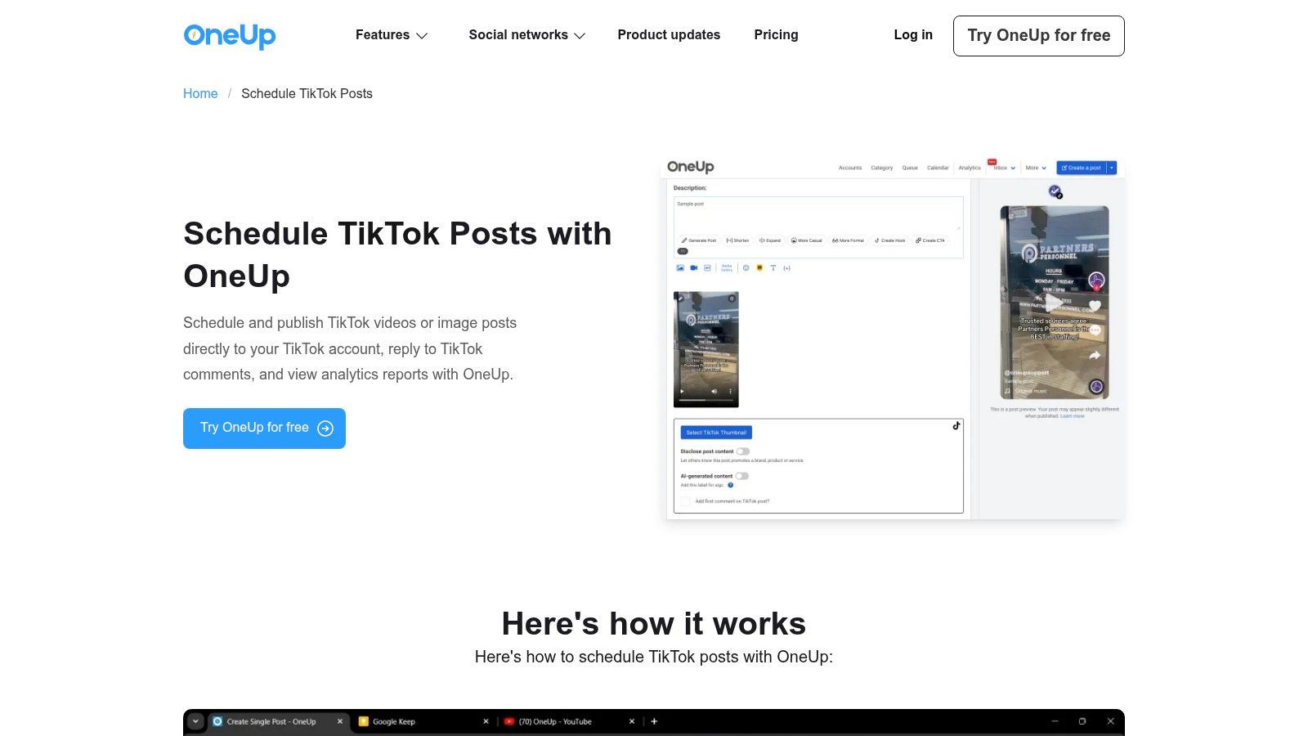Open the Create a post split arrow
This screenshot has height=736, width=1308.
coord(1112,168)
